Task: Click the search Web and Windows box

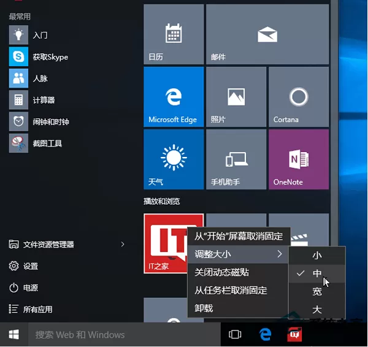Action: [x=125, y=335]
